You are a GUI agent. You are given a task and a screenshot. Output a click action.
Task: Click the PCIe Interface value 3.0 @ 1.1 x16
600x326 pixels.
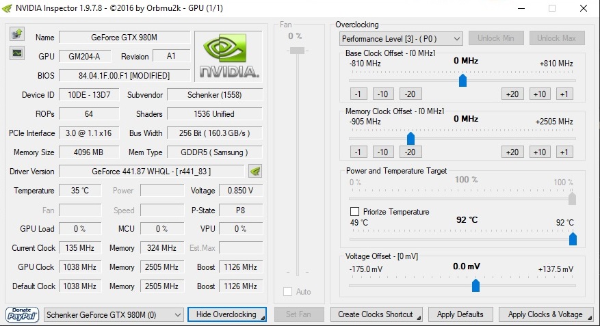pyautogui.click(x=89, y=133)
